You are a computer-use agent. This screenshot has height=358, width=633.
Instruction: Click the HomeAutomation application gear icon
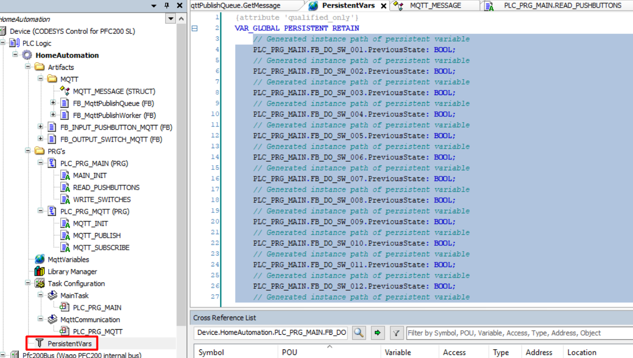pos(27,55)
